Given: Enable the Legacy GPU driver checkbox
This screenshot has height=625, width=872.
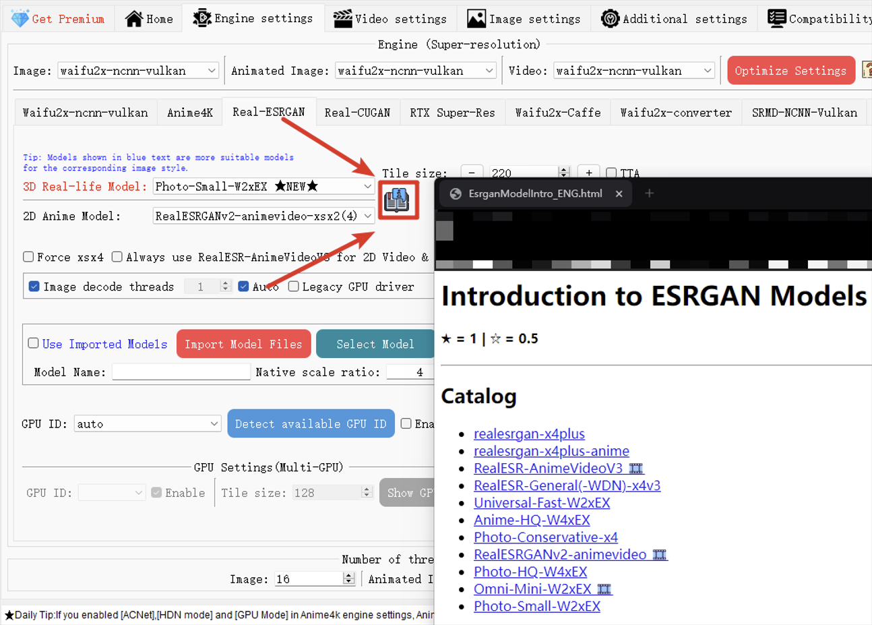Looking at the screenshot, I should point(294,287).
